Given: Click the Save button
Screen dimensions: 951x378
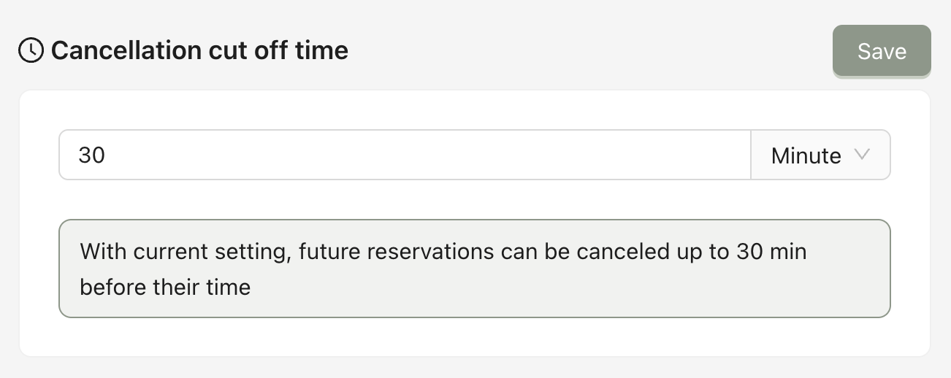Looking at the screenshot, I should (x=882, y=51).
